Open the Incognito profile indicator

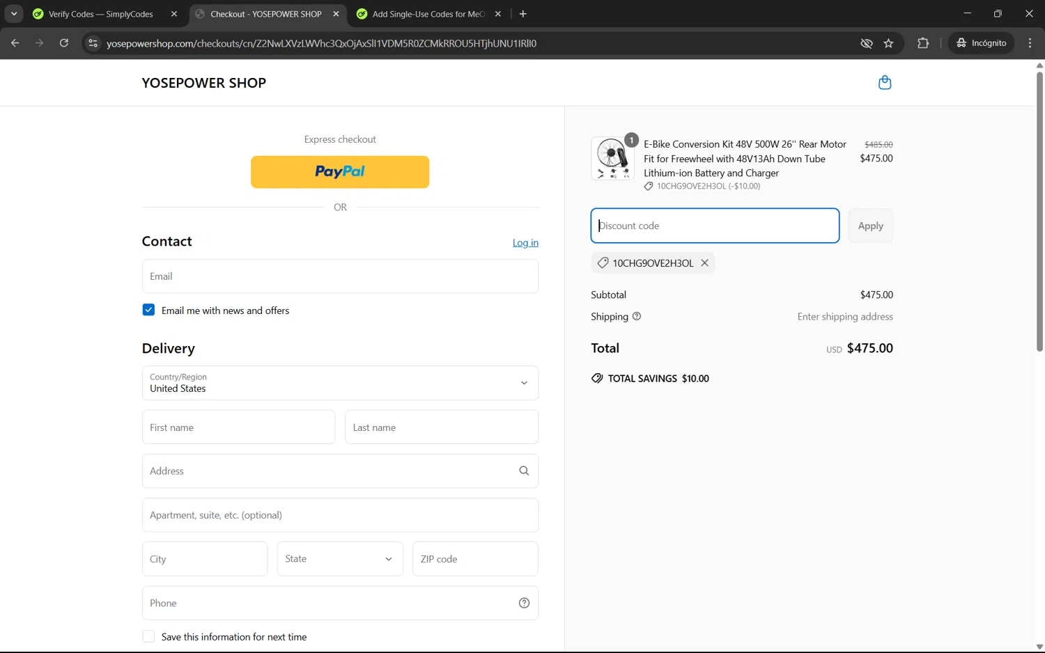point(981,43)
